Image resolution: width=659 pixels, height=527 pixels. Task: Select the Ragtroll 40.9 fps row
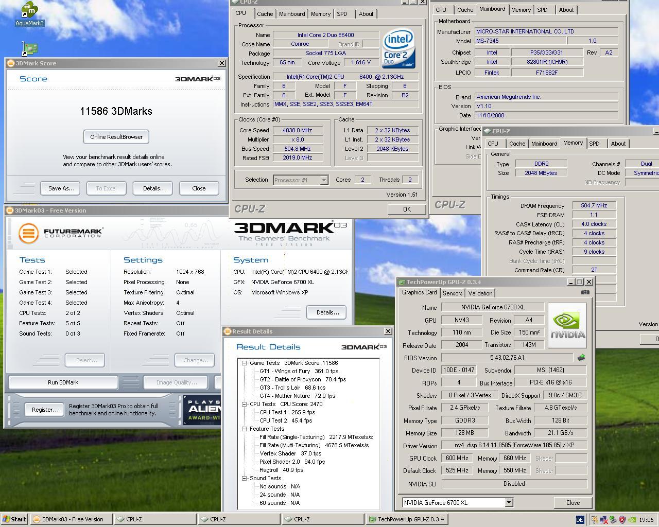coord(281,470)
